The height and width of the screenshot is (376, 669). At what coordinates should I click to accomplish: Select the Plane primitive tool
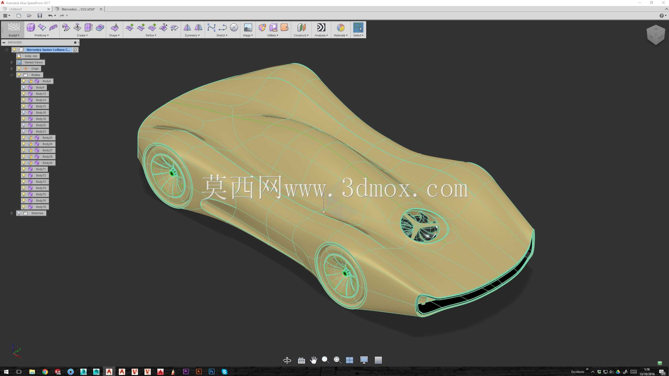click(42, 27)
